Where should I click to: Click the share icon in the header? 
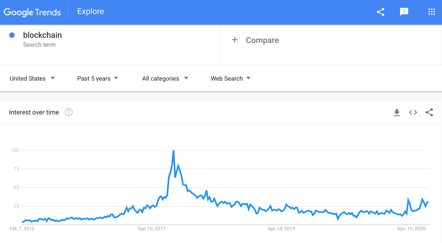click(381, 12)
